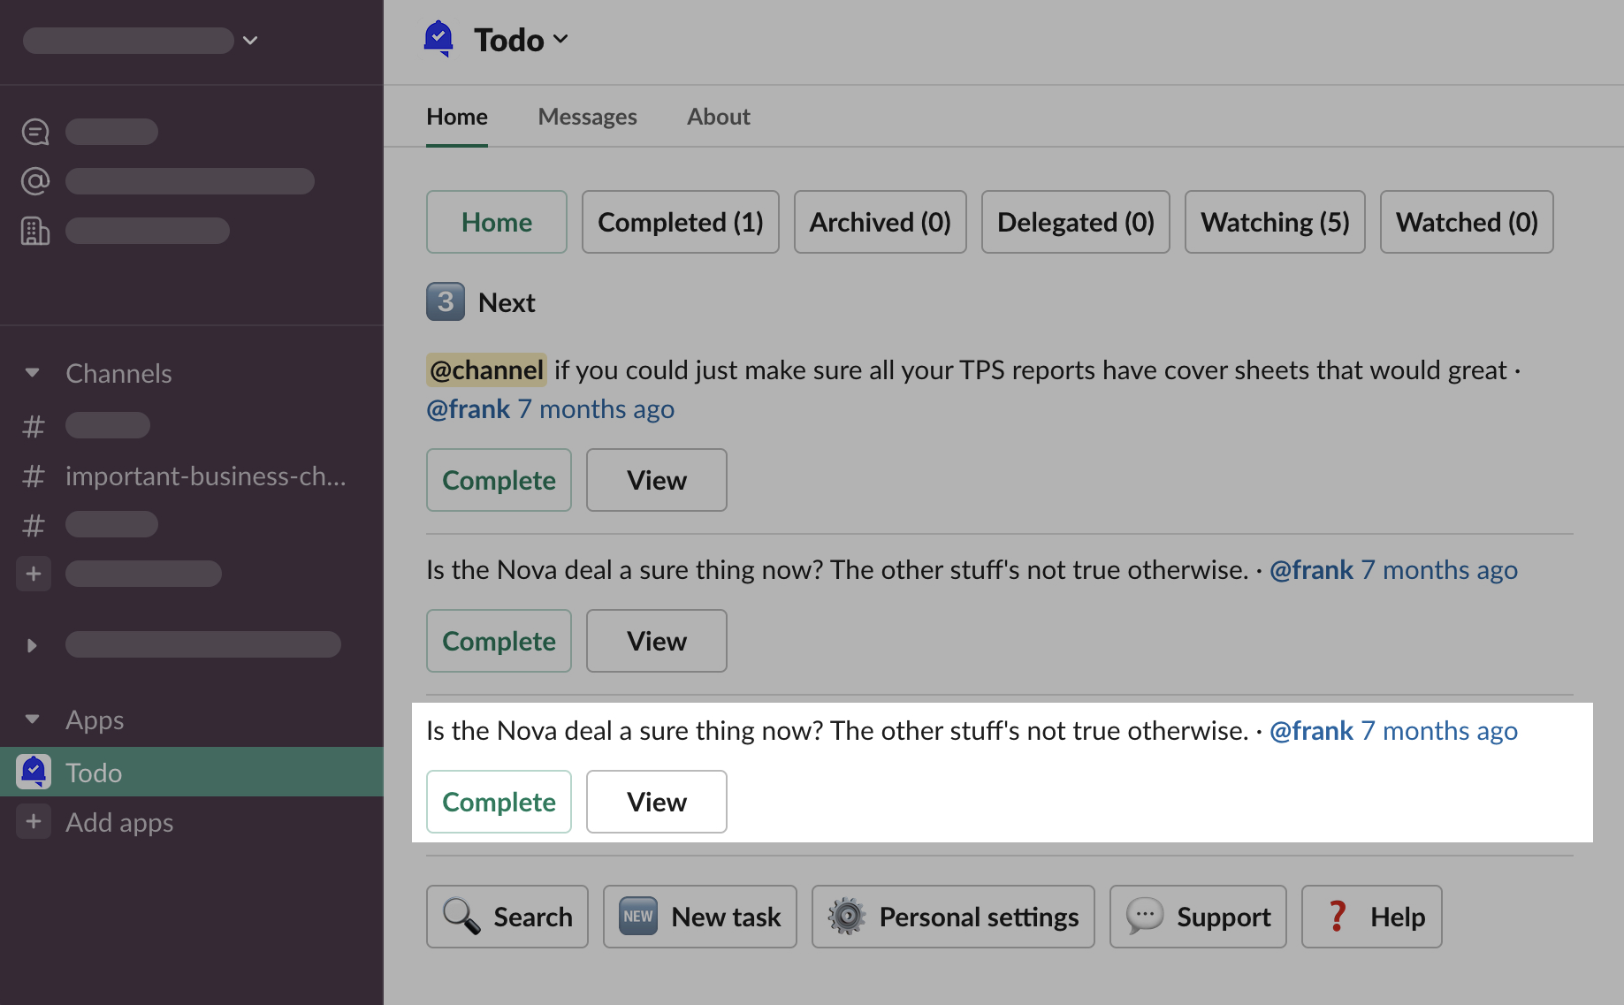
Task: Create a New task
Action: pos(699,917)
